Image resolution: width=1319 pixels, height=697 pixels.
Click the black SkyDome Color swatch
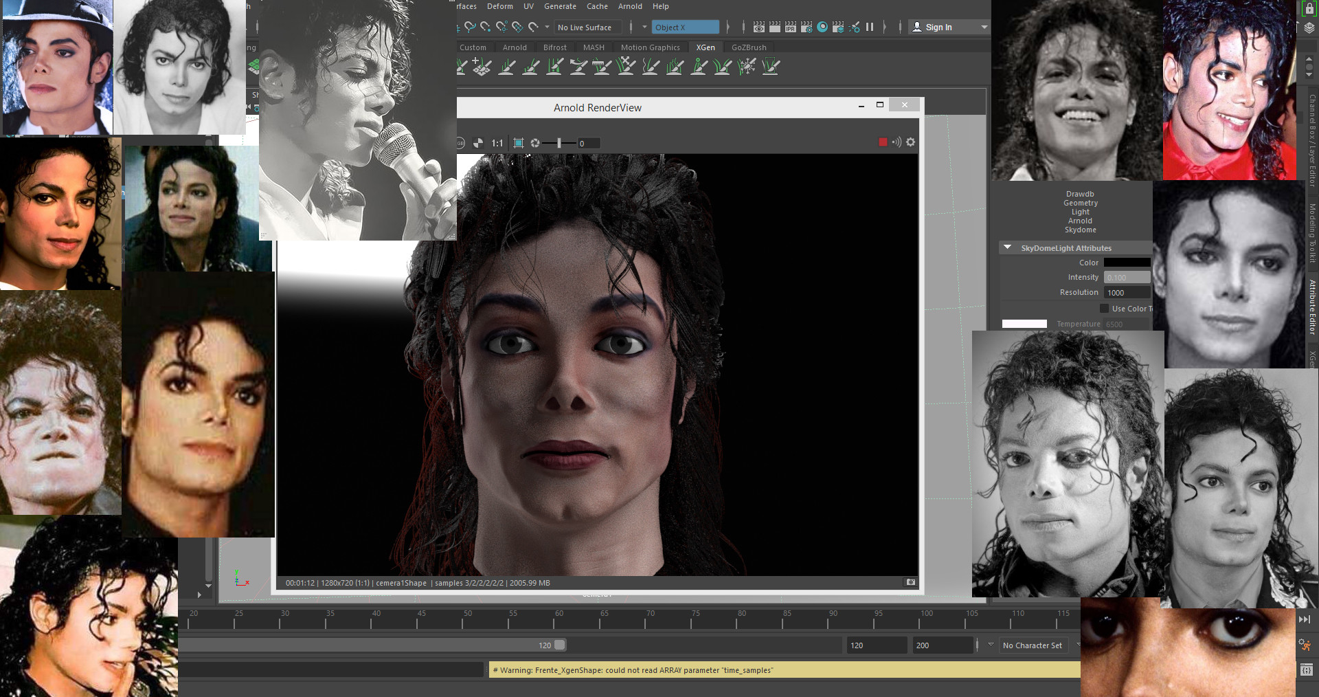1127,263
